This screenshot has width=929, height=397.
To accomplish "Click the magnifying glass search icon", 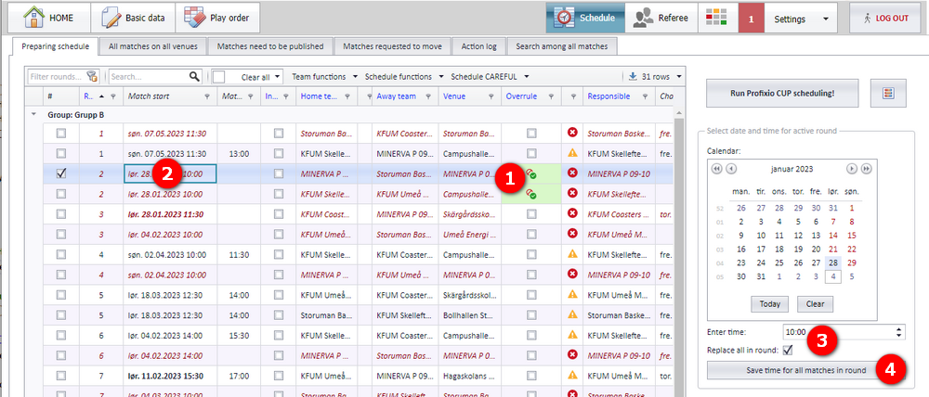I will pos(194,76).
